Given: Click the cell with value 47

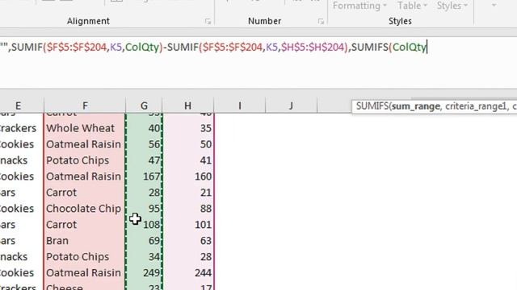Looking at the screenshot, I should (x=144, y=160).
